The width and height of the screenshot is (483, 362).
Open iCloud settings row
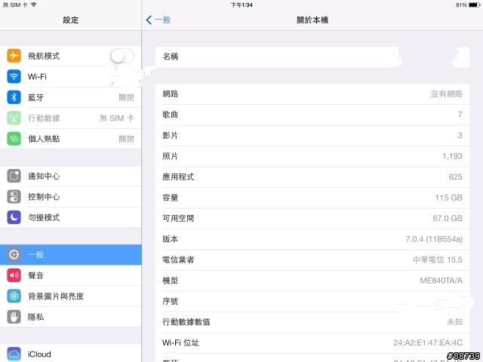70,354
